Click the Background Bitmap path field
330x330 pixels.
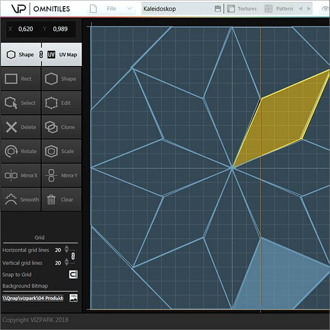[x=33, y=298]
